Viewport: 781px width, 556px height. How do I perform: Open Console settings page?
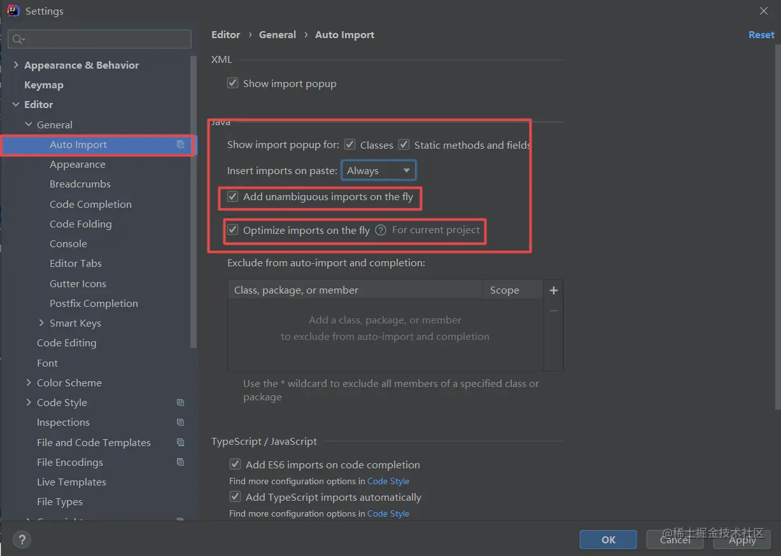pyautogui.click(x=68, y=244)
